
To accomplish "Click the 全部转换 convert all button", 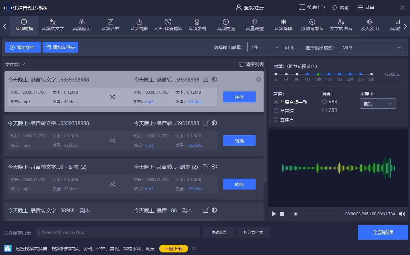I will coord(383,232).
